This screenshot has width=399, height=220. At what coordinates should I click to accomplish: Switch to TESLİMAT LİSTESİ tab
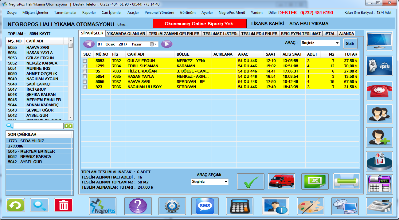[x=220, y=34]
